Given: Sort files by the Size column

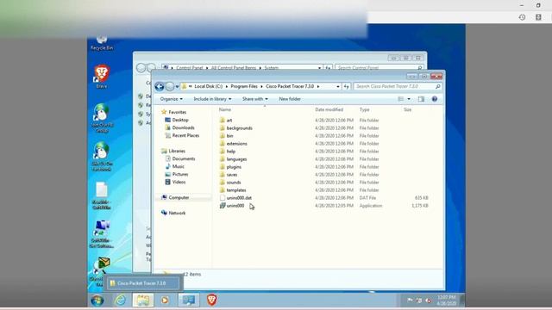Looking at the screenshot, I should click(407, 109).
